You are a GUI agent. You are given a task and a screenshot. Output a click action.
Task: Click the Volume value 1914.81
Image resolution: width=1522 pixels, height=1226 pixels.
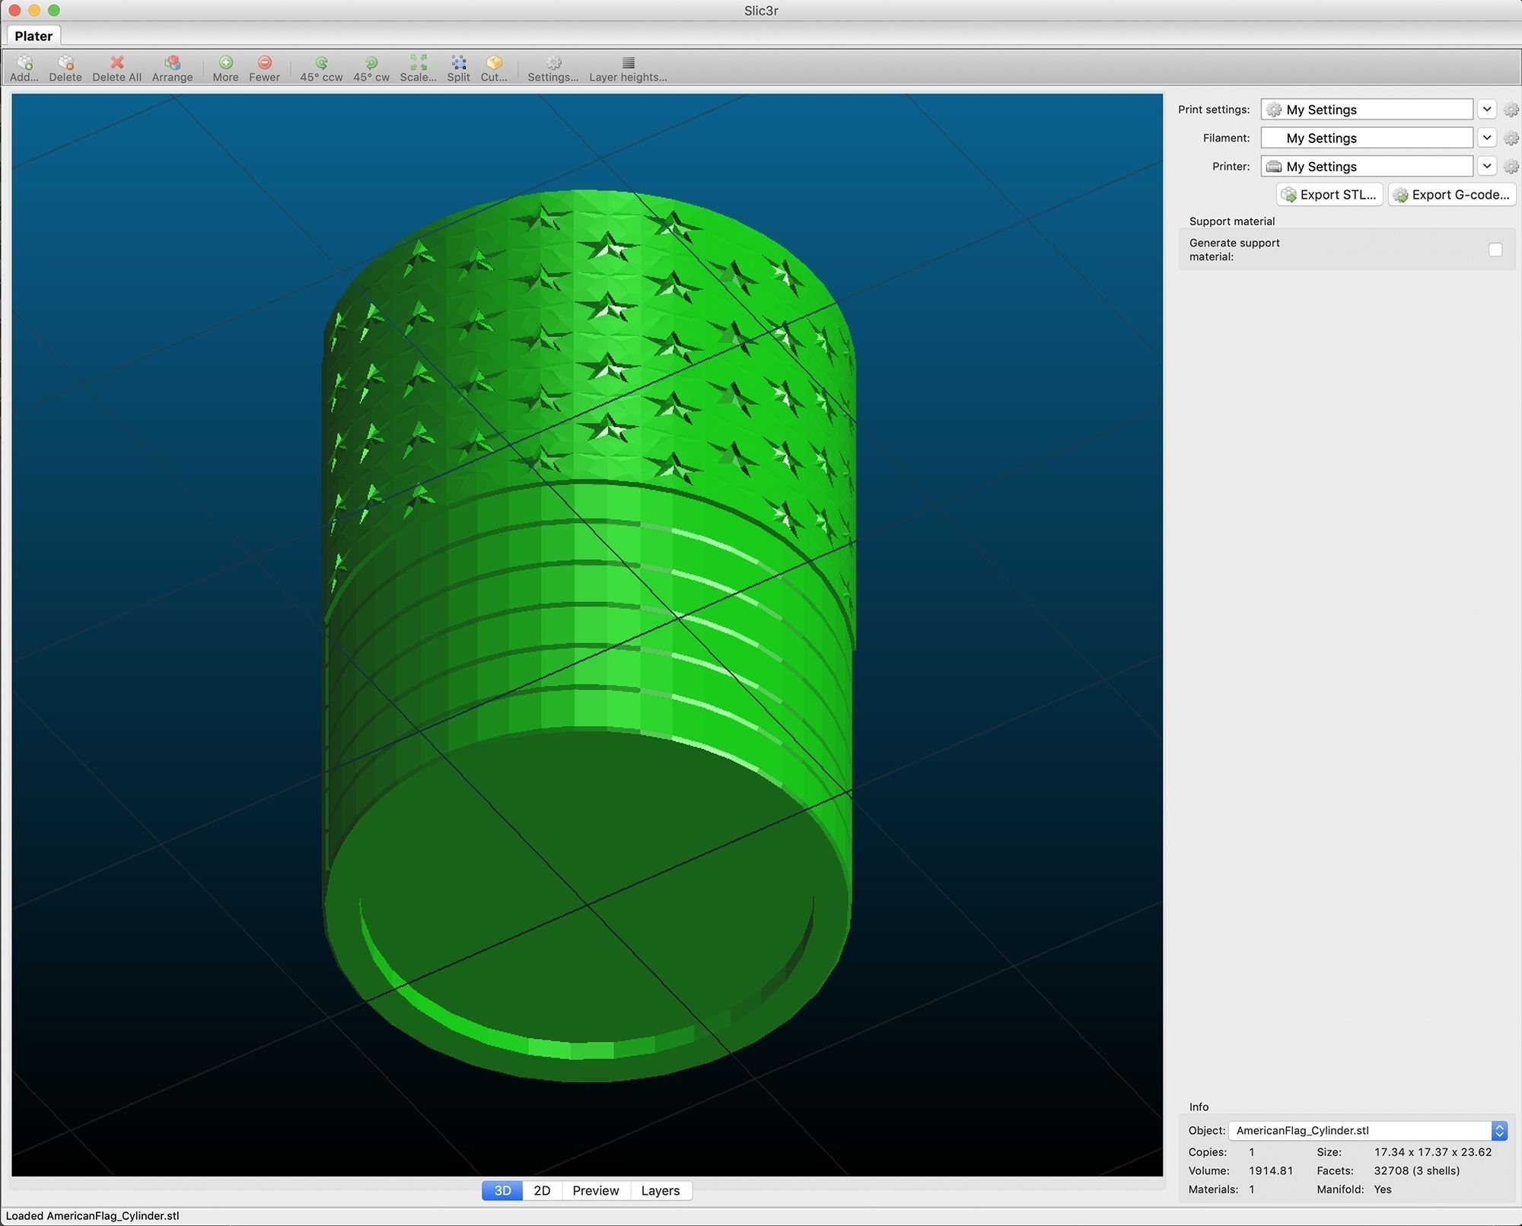click(1271, 1170)
